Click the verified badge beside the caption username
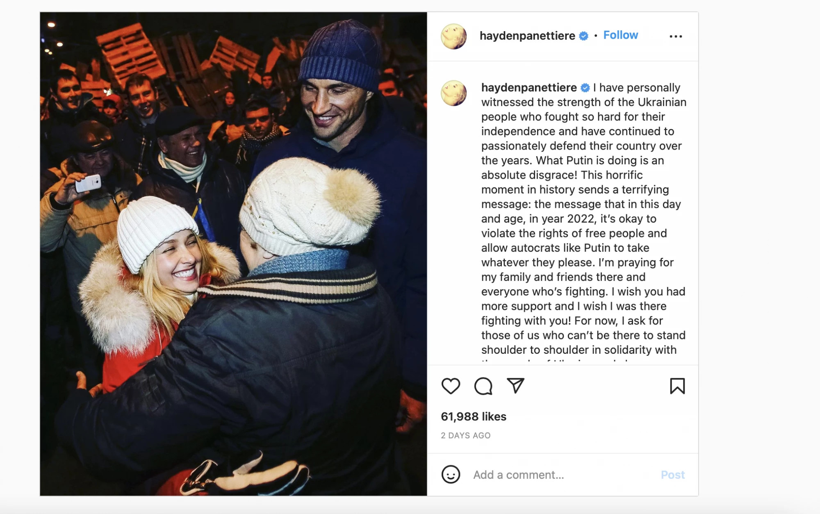 coord(585,88)
